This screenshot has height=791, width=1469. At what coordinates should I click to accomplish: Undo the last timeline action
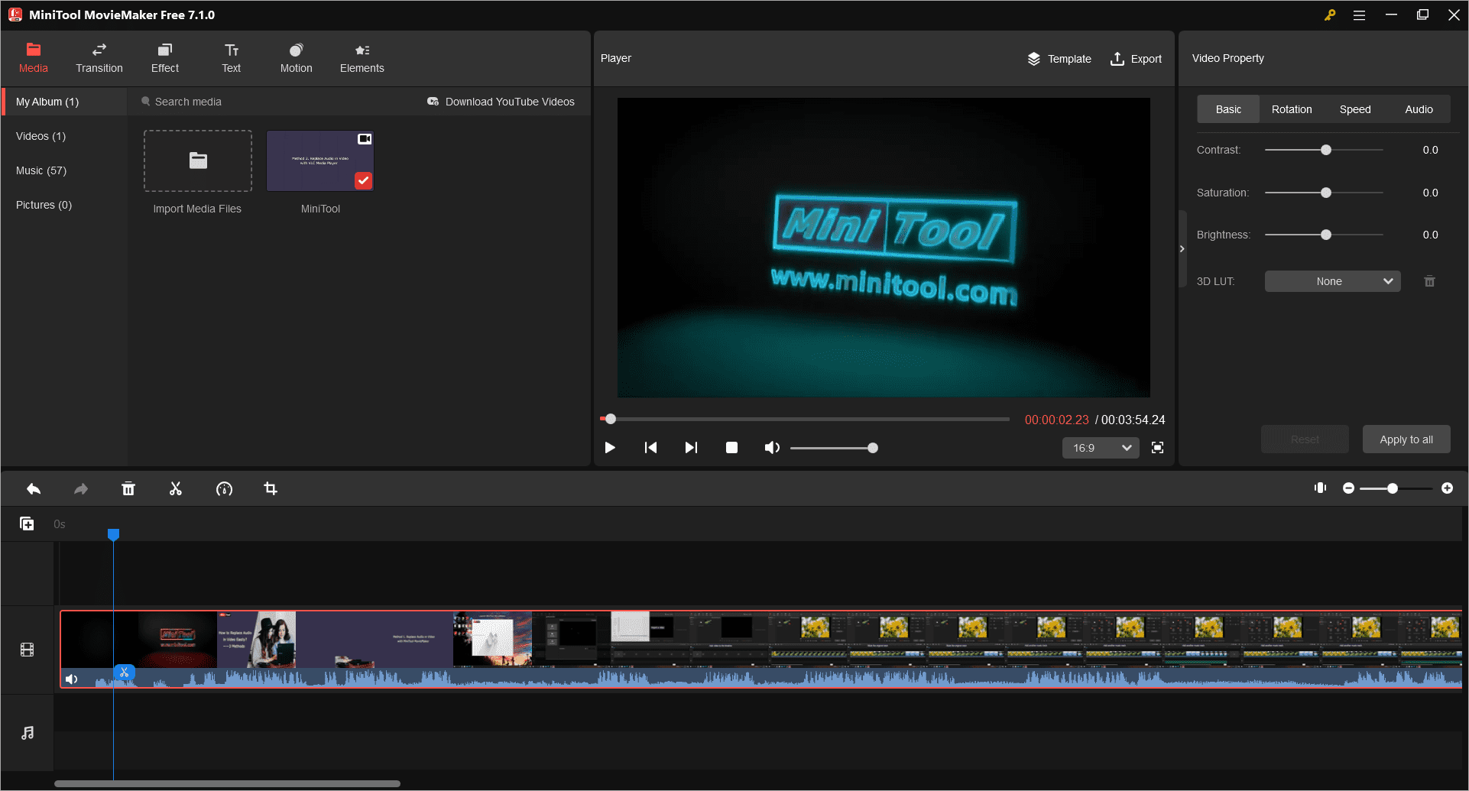34,489
